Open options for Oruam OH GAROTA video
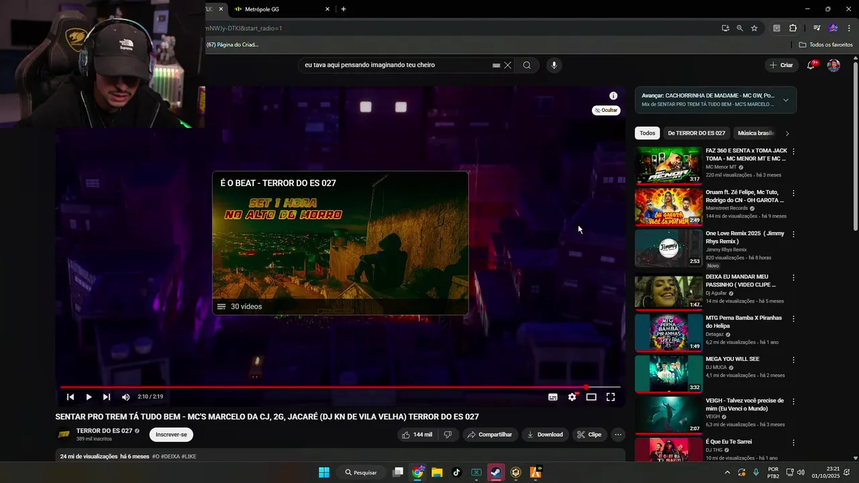 tap(793, 193)
